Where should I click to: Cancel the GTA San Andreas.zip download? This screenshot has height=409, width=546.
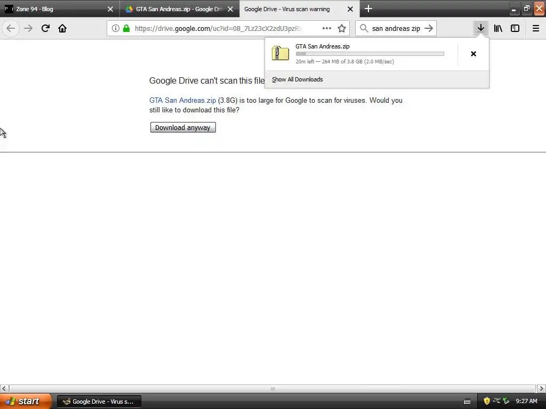point(473,54)
